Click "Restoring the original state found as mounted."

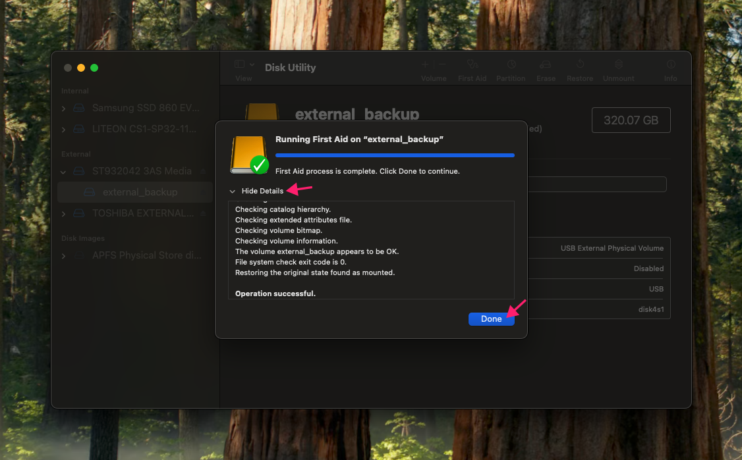[315, 272]
